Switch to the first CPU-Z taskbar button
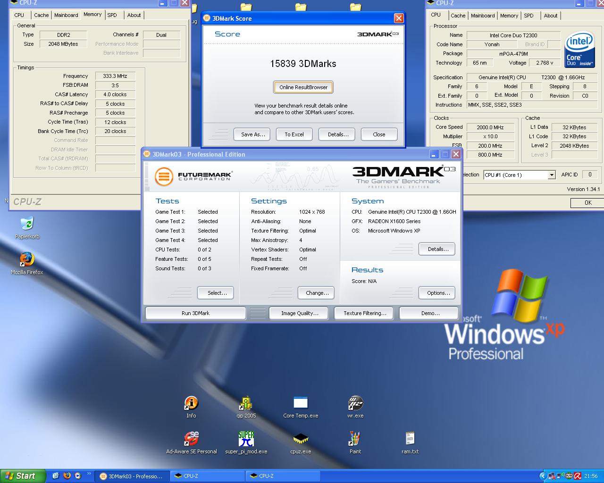The width and height of the screenshot is (604, 483). [x=207, y=476]
